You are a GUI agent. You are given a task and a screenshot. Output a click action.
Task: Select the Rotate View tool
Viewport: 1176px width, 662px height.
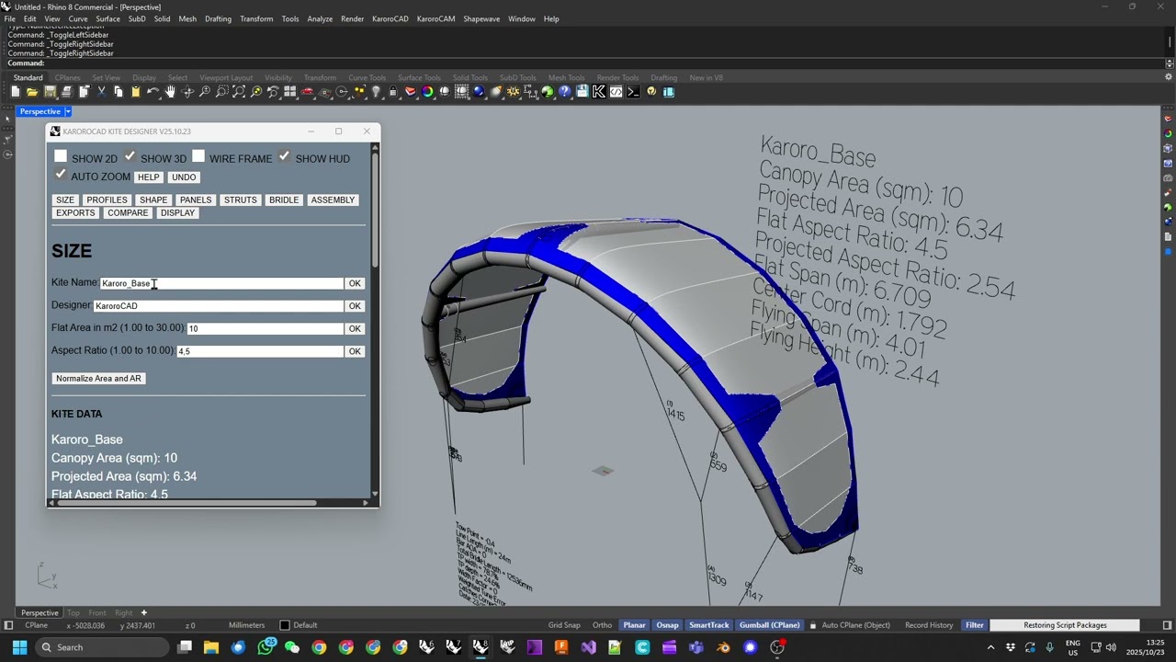tap(187, 92)
